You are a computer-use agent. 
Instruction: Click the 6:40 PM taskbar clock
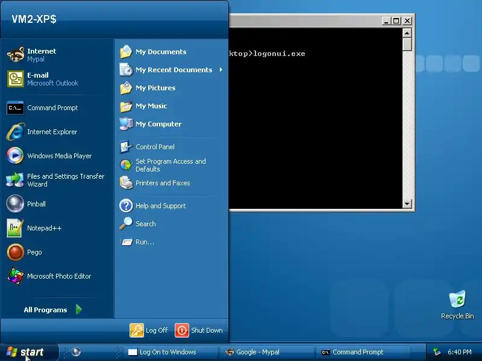(459, 352)
